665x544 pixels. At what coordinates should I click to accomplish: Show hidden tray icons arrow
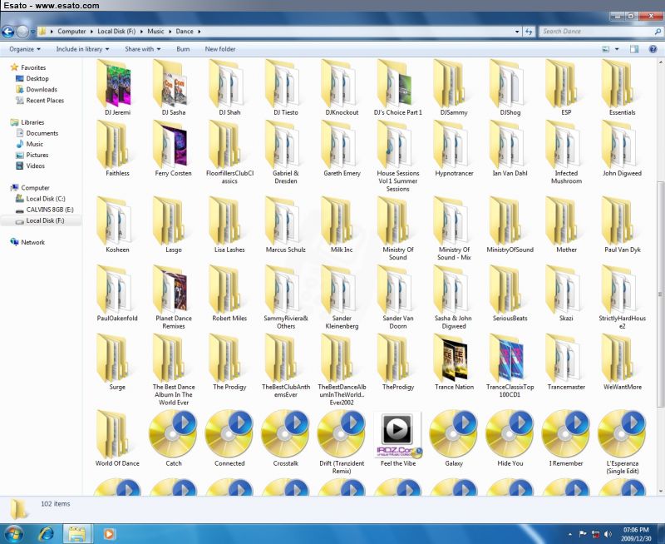pos(569,534)
